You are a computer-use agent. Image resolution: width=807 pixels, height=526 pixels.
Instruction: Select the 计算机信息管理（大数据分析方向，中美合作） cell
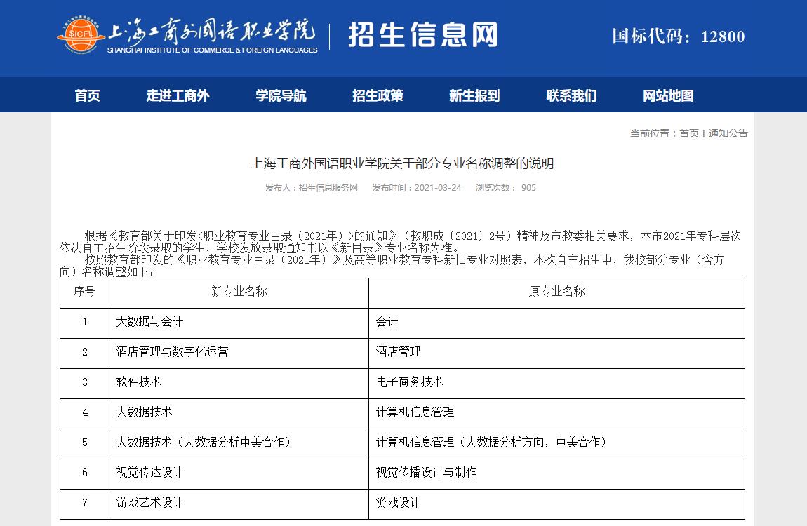(x=557, y=444)
